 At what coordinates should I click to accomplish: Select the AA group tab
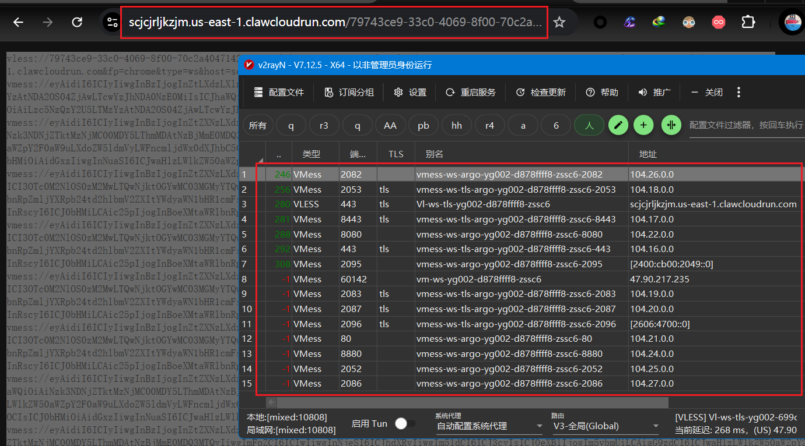pos(390,125)
